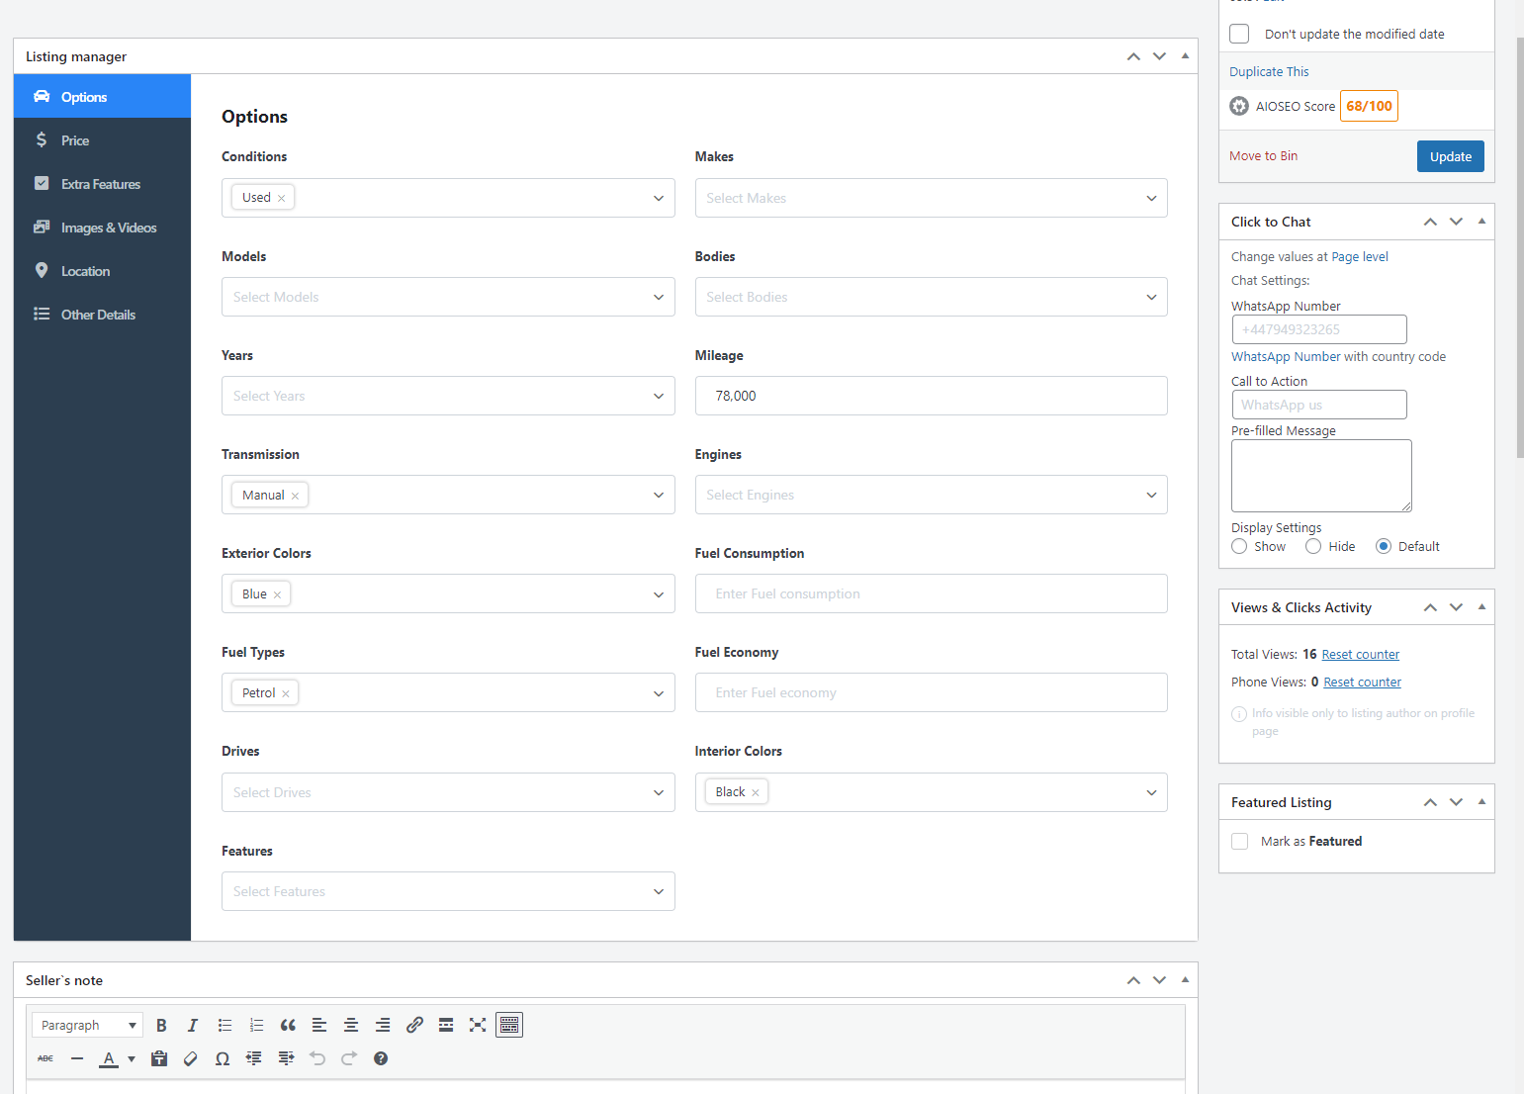The height and width of the screenshot is (1094, 1524).
Task: Remove the Used condition tag
Action: 281,198
